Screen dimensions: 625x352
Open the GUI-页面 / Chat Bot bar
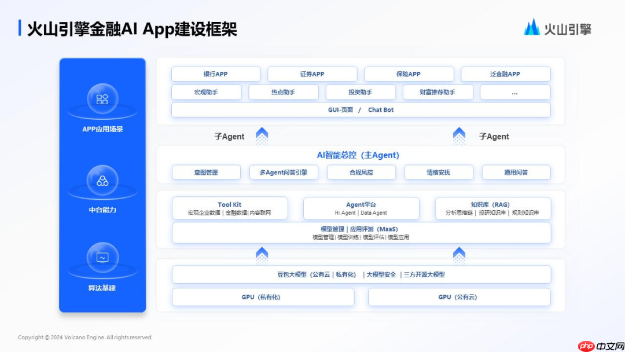361,109
